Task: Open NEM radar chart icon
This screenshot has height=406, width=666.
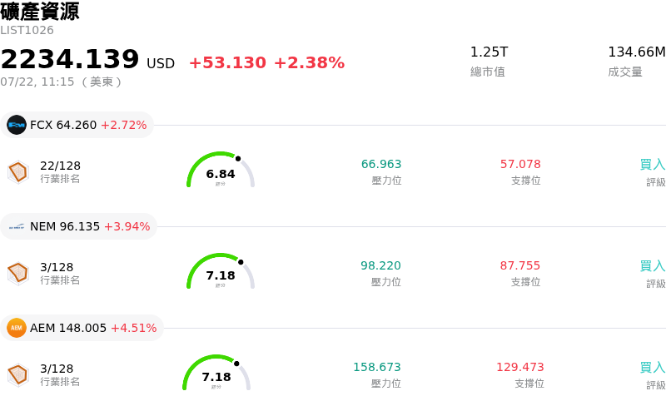Action: click(x=18, y=274)
